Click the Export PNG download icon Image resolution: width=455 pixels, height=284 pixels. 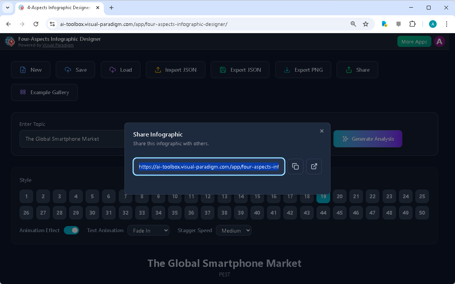point(287,69)
